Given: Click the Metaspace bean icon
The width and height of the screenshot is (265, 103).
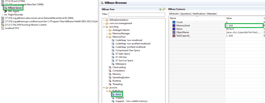Looking at the screenshot, I should [x=113, y=64].
